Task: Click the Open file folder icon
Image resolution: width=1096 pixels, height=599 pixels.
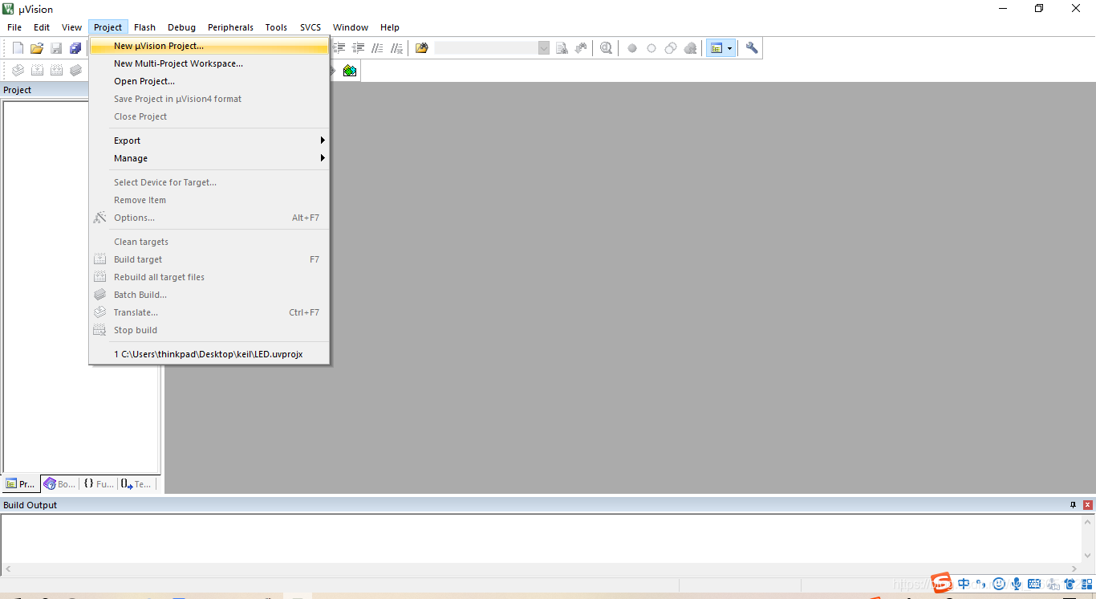Action: coord(37,48)
